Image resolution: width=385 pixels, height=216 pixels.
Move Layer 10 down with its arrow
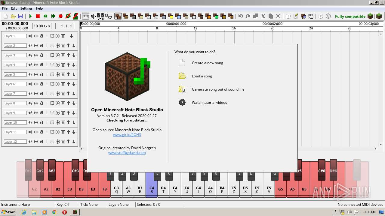[x=74, y=122]
